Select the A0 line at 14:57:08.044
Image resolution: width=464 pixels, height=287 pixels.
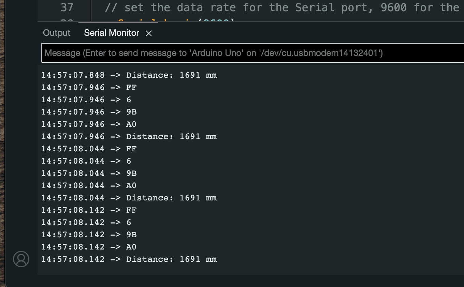89,185
